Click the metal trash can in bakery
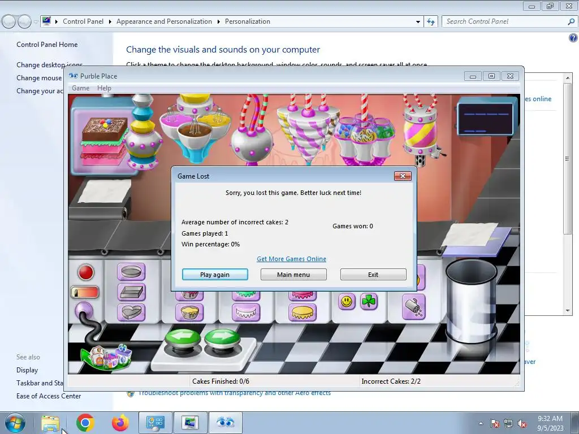 tap(471, 301)
